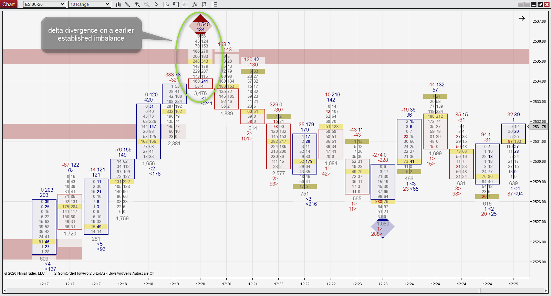Open the data box icon
This screenshot has height=296, width=551.
pos(166,4)
